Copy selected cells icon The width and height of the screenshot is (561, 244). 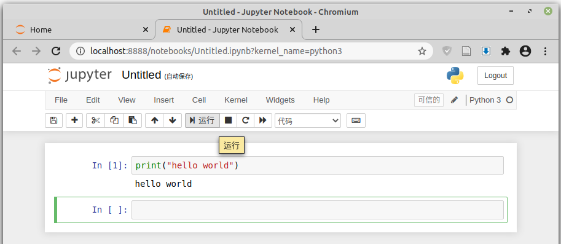pos(114,120)
